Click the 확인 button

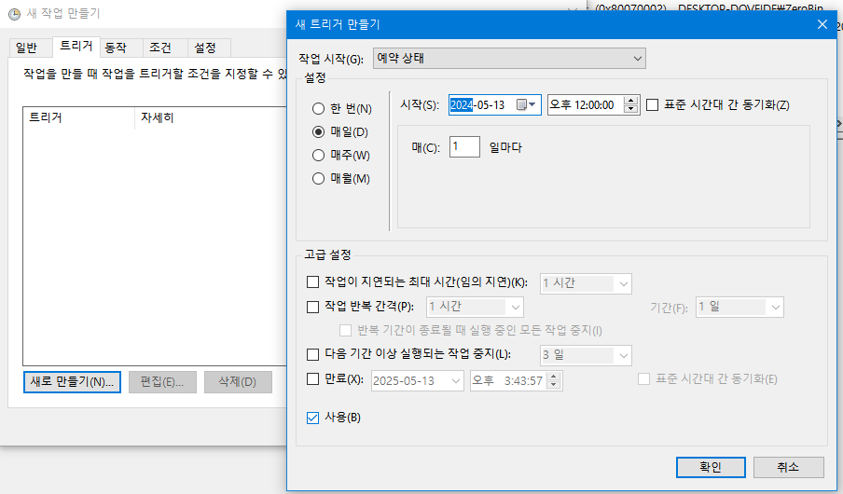(x=711, y=467)
